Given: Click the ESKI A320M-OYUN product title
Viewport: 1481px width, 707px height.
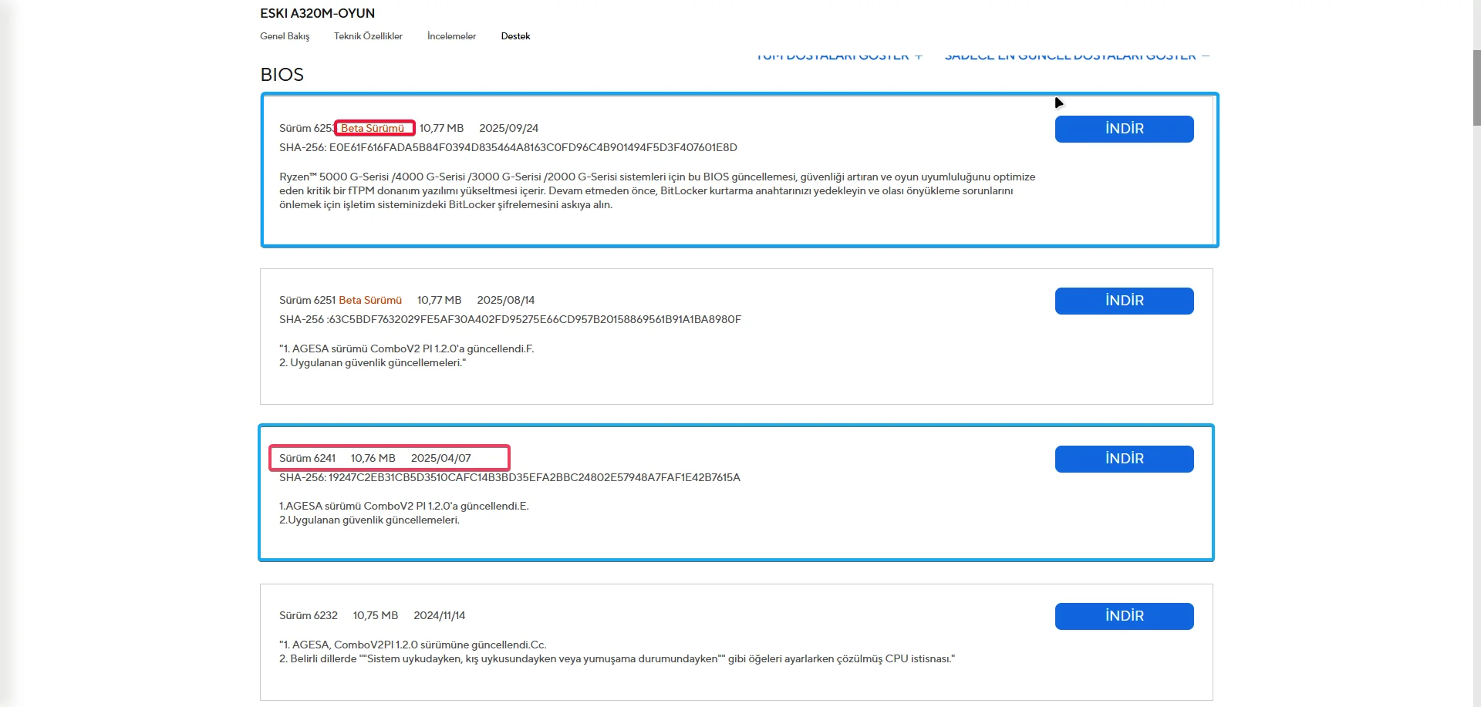Looking at the screenshot, I should [318, 13].
